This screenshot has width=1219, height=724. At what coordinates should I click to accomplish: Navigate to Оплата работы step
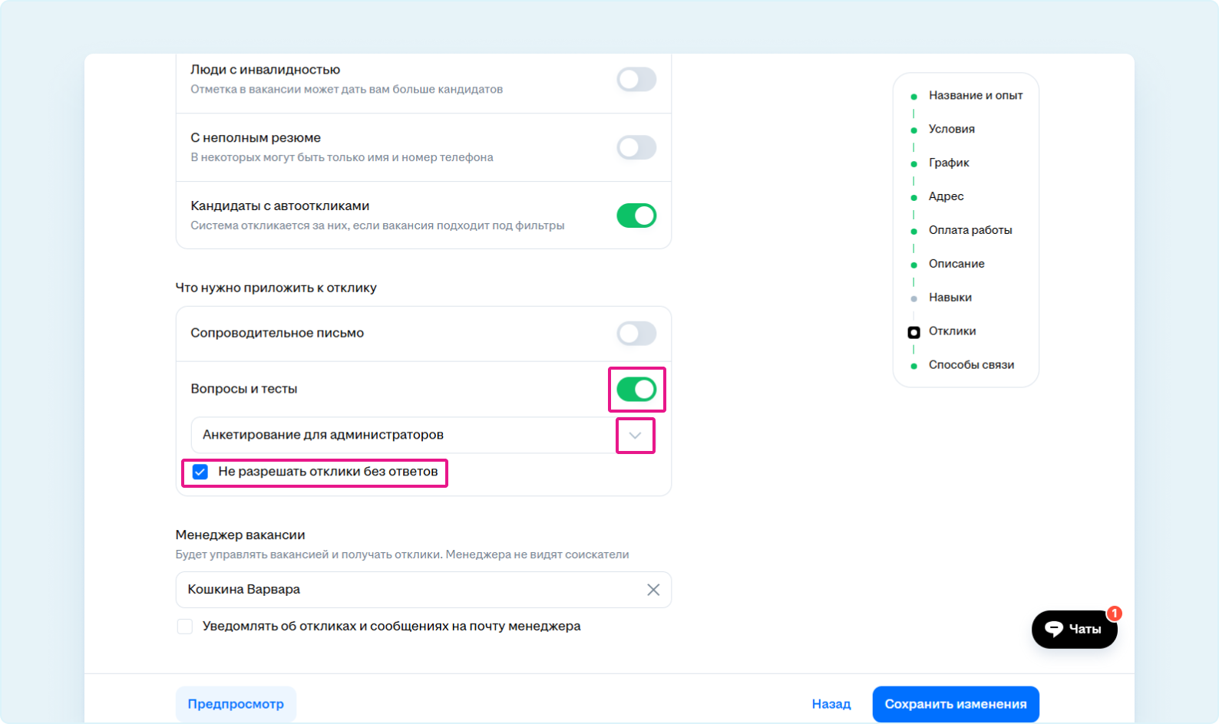click(x=970, y=230)
